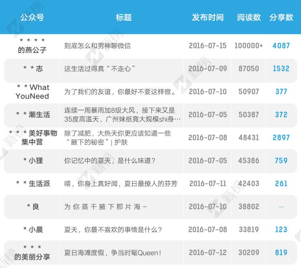This screenshot has height=268, width=301.
Task: Open article 夏日海滩度假，争当时髦Queen！
Action: pyautogui.click(x=113, y=253)
